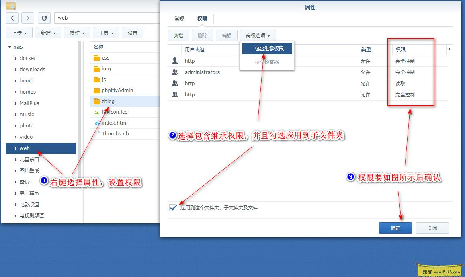This screenshot has width=465, height=277.
Task: Switch to the 常规 tab
Action: (178, 18)
